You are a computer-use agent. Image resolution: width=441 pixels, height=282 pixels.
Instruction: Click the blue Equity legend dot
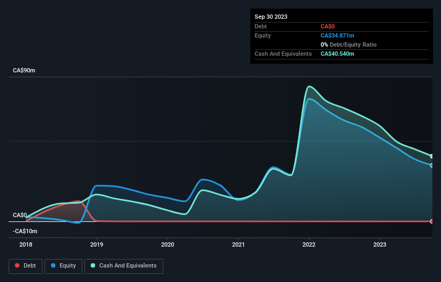point(53,265)
